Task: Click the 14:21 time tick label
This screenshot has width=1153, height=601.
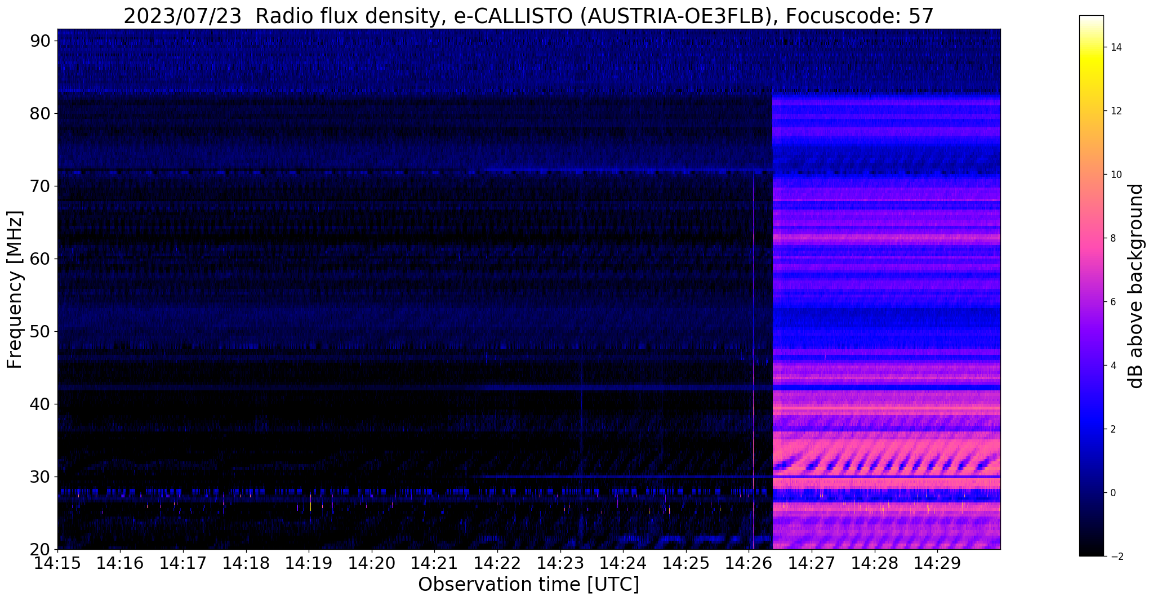Action: click(434, 563)
